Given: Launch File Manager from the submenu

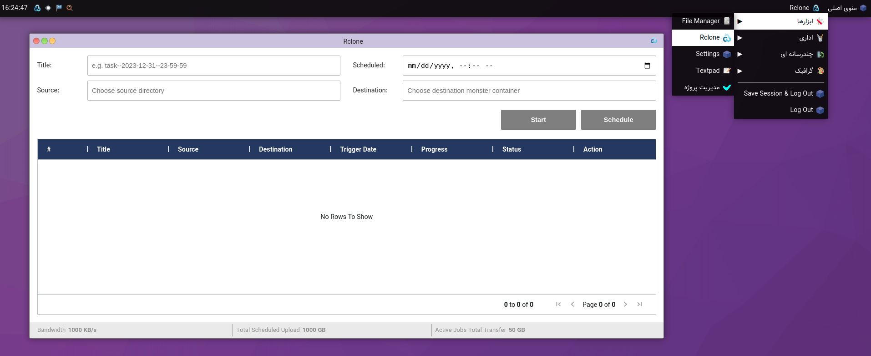Looking at the screenshot, I should (x=703, y=21).
